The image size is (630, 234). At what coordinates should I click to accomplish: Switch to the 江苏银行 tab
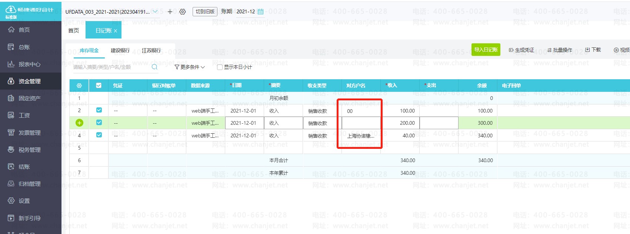[151, 50]
